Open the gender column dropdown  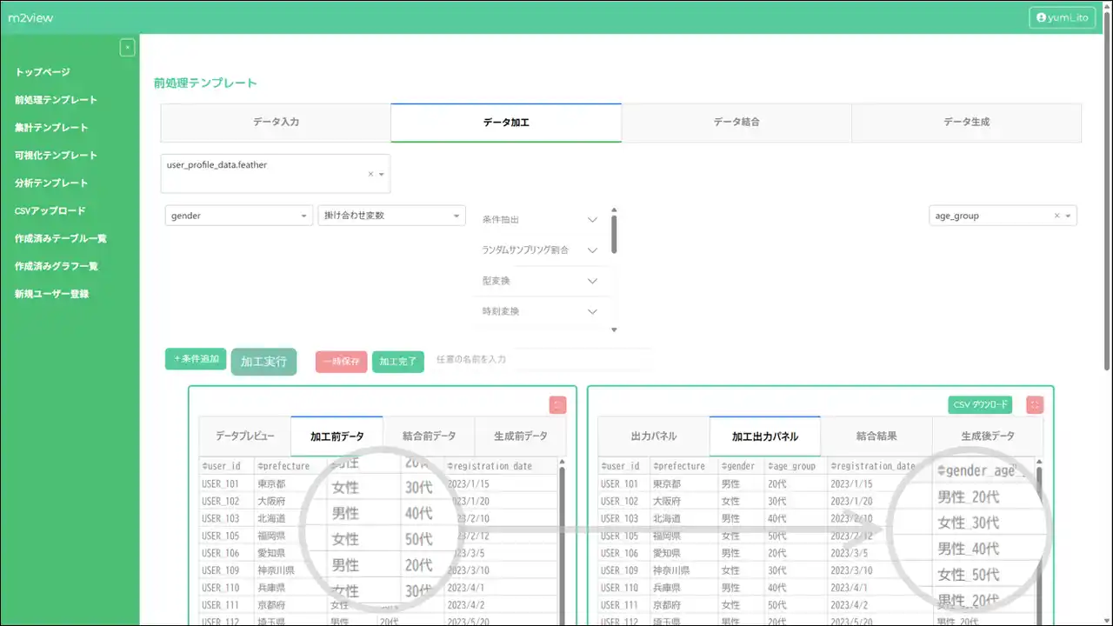[238, 216]
